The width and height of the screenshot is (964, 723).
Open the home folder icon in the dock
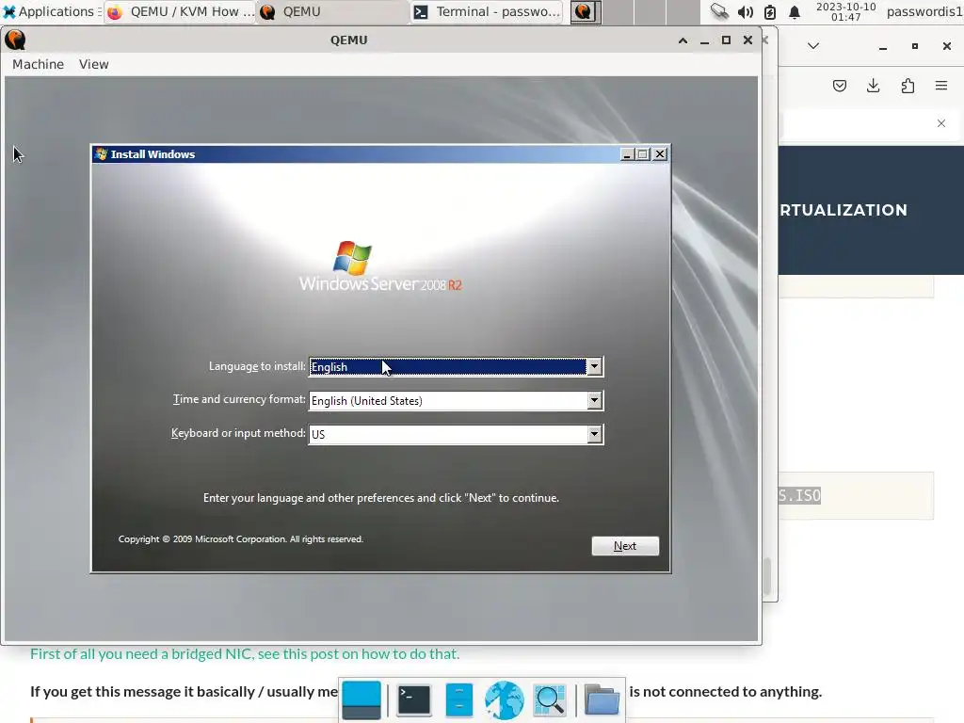pos(602,700)
